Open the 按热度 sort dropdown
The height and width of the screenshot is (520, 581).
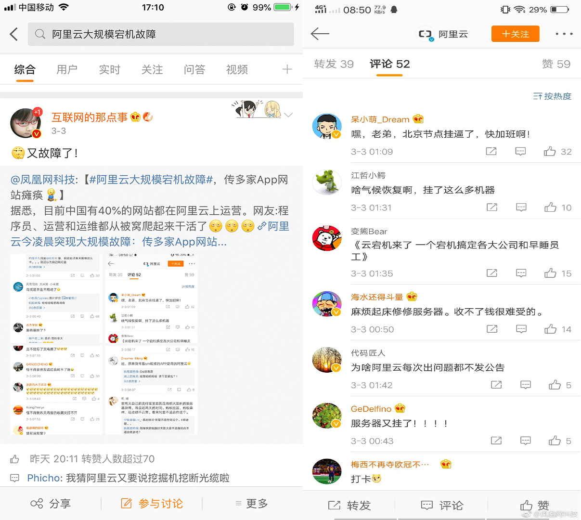coord(552,96)
